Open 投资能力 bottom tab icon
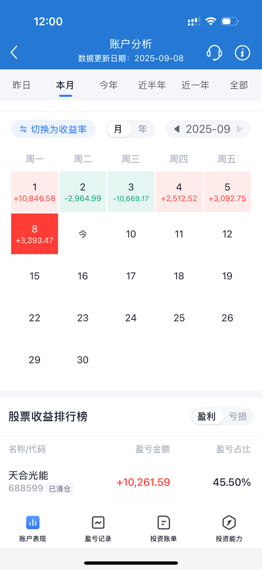 tap(229, 523)
